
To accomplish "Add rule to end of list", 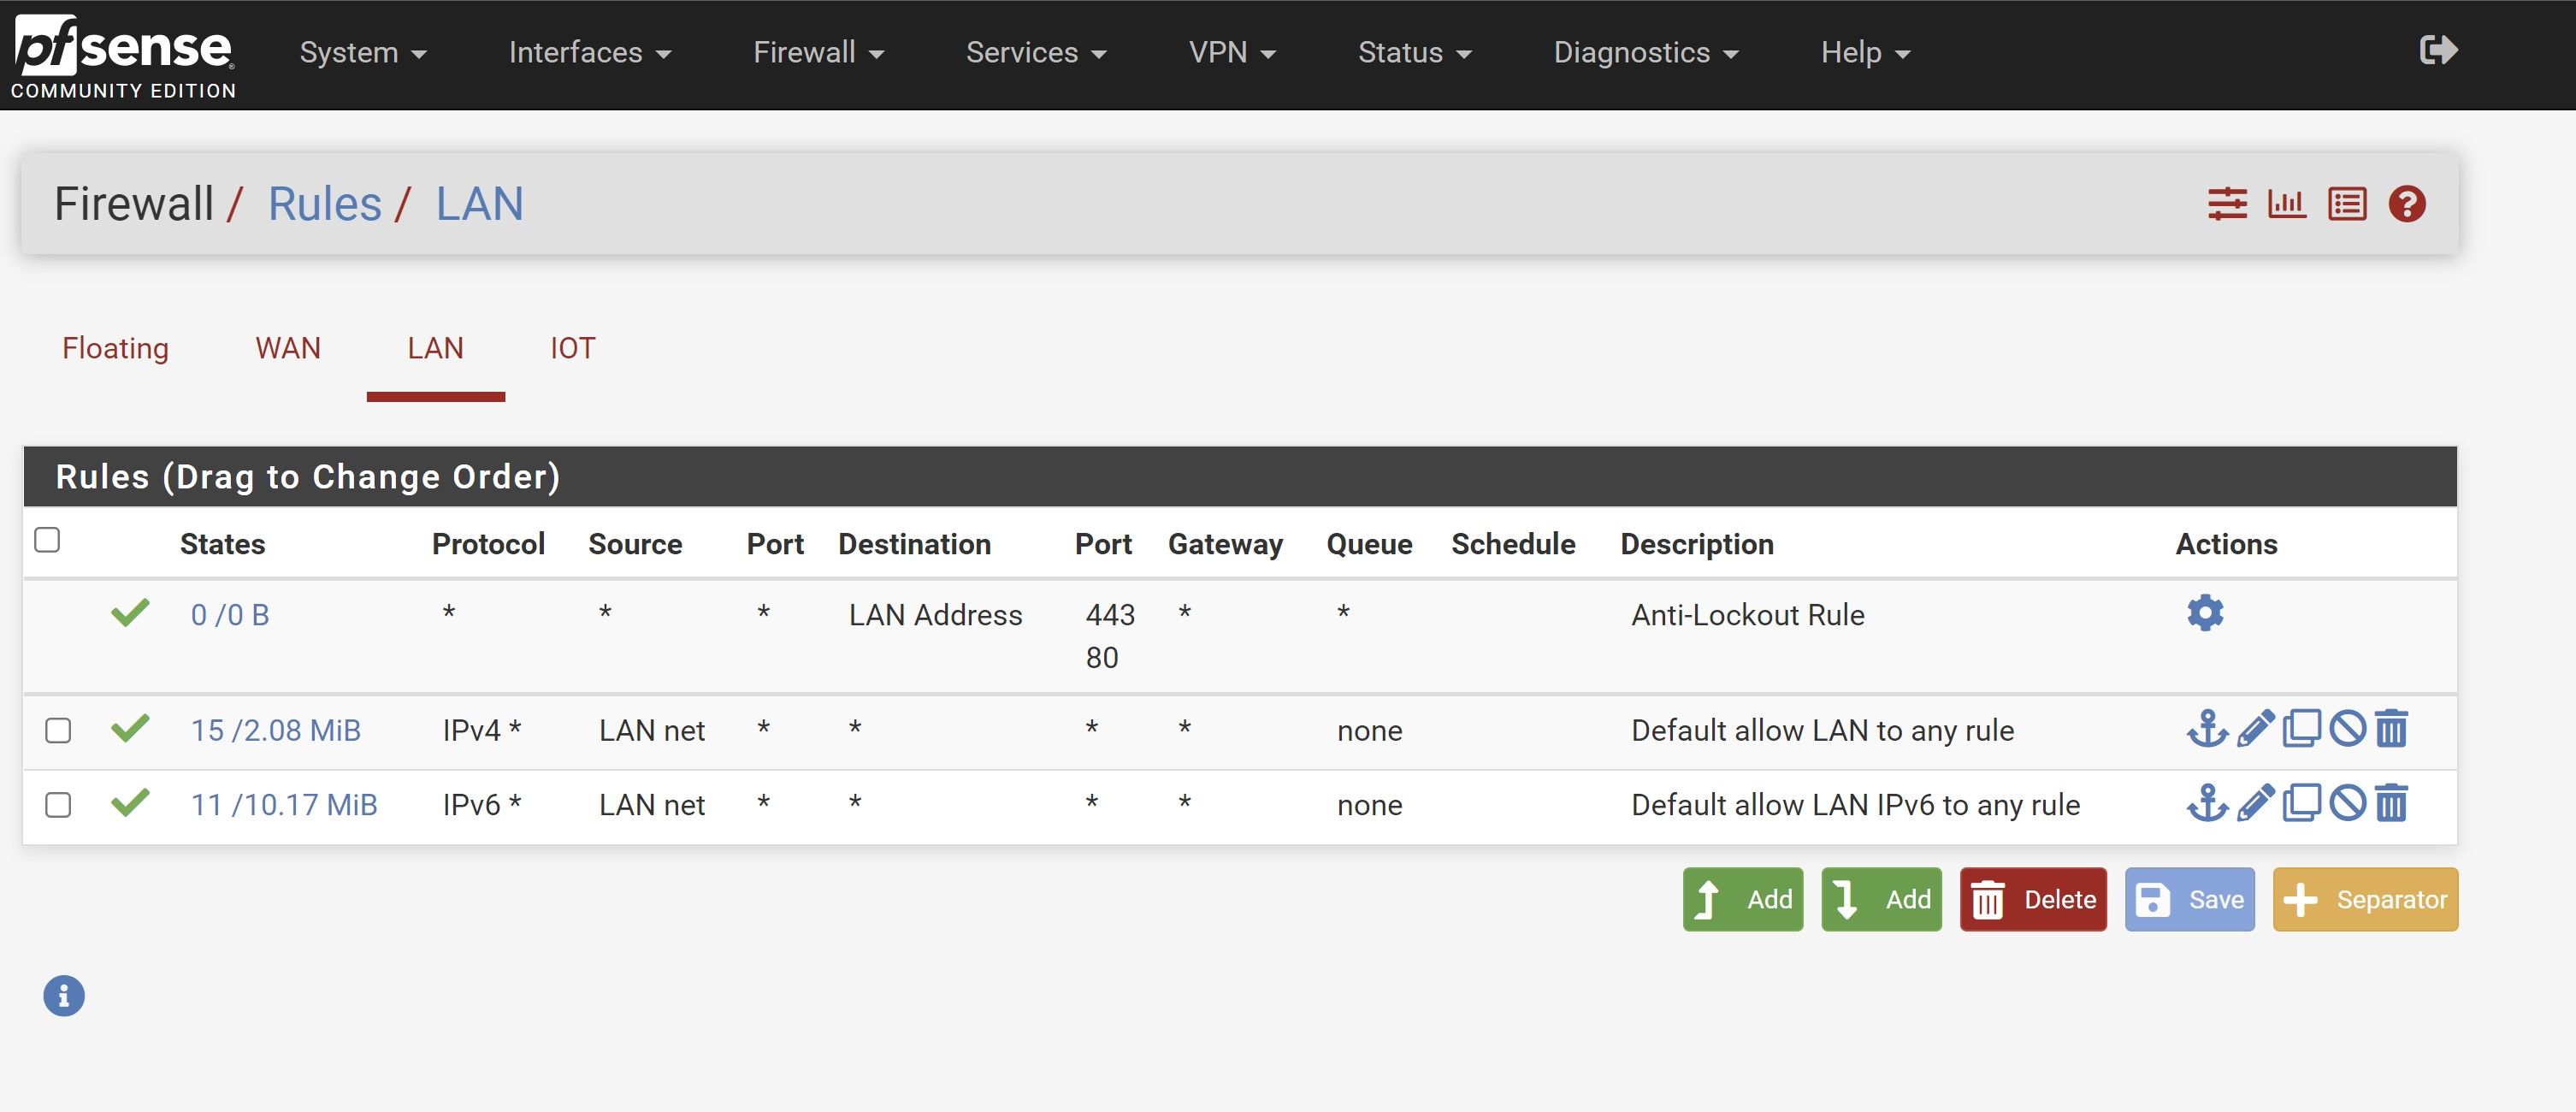I will click(1881, 899).
